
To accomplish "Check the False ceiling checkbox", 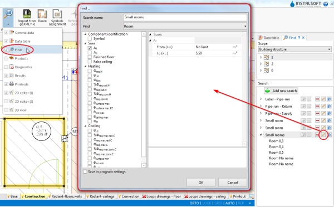I will point(90,62).
